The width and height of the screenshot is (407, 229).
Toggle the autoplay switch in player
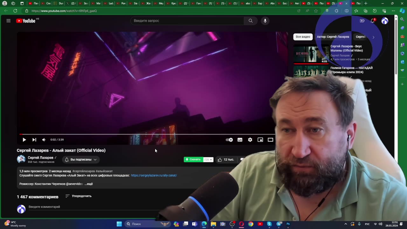click(x=229, y=140)
